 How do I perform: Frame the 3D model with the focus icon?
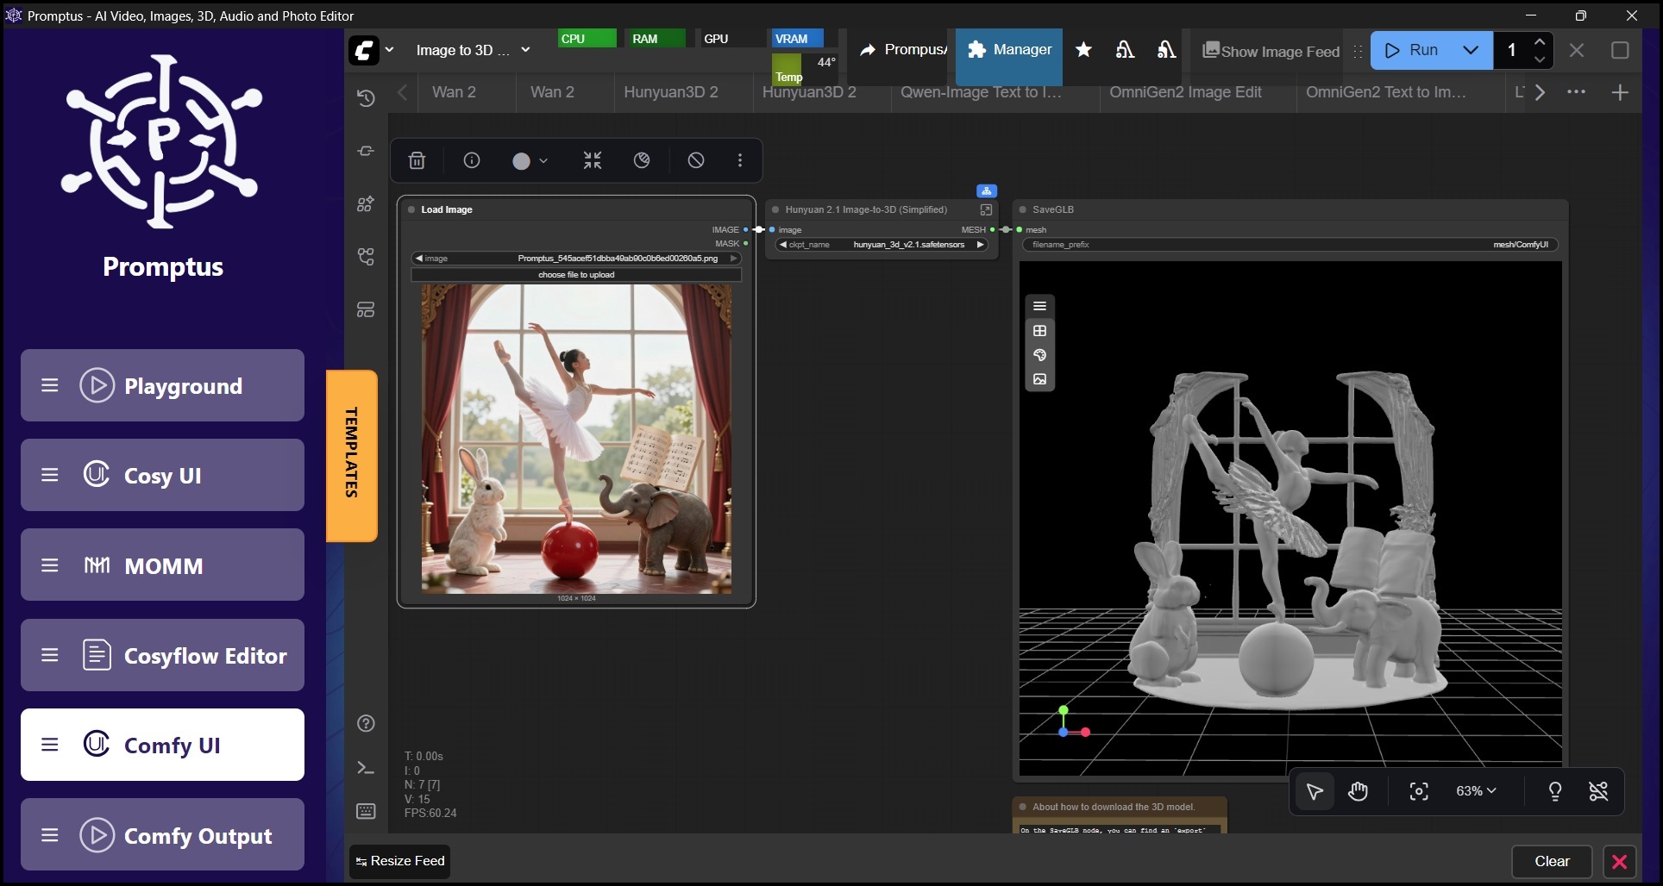pos(1418,791)
